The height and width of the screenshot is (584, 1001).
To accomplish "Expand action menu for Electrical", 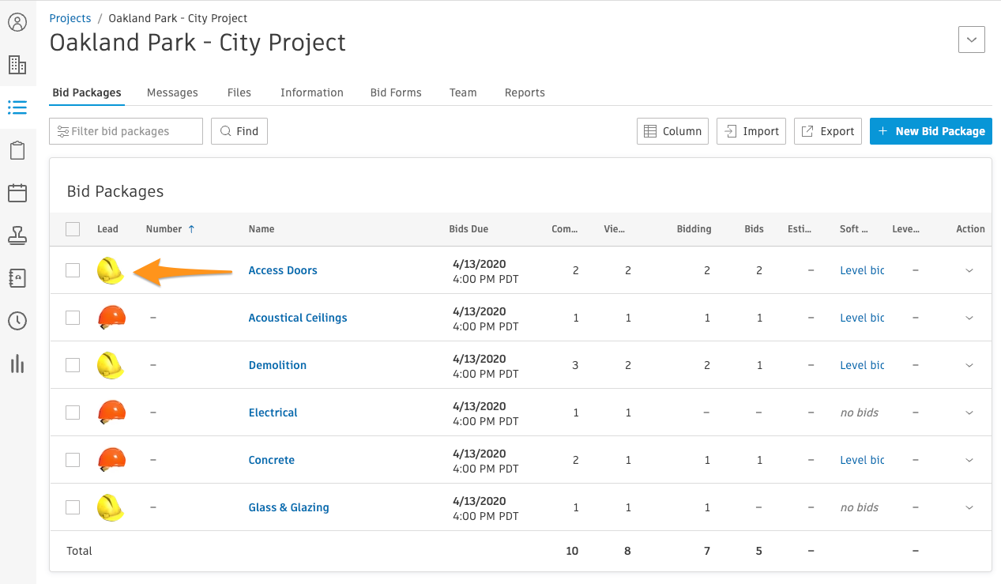I will pyautogui.click(x=969, y=413).
